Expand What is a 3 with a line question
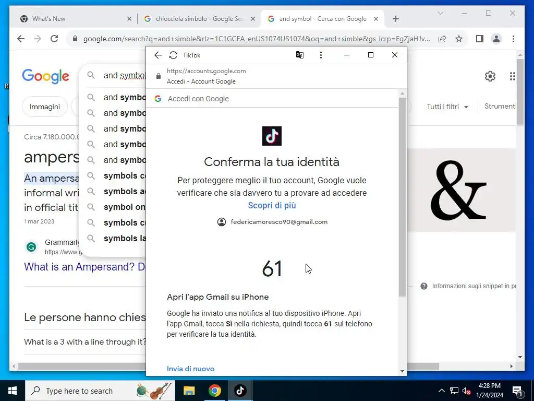Viewport: 534px width, 401px height. (x=85, y=341)
